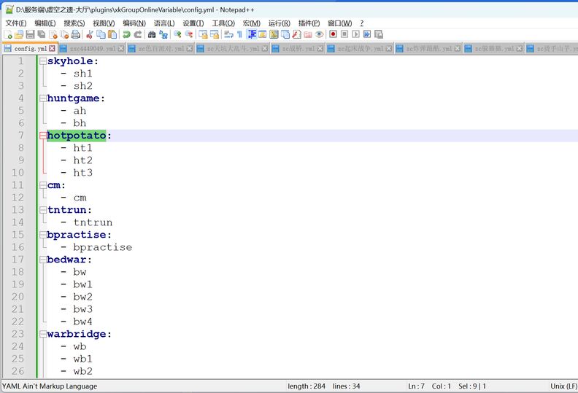Collapse the huntgame fold marker

tap(43, 98)
